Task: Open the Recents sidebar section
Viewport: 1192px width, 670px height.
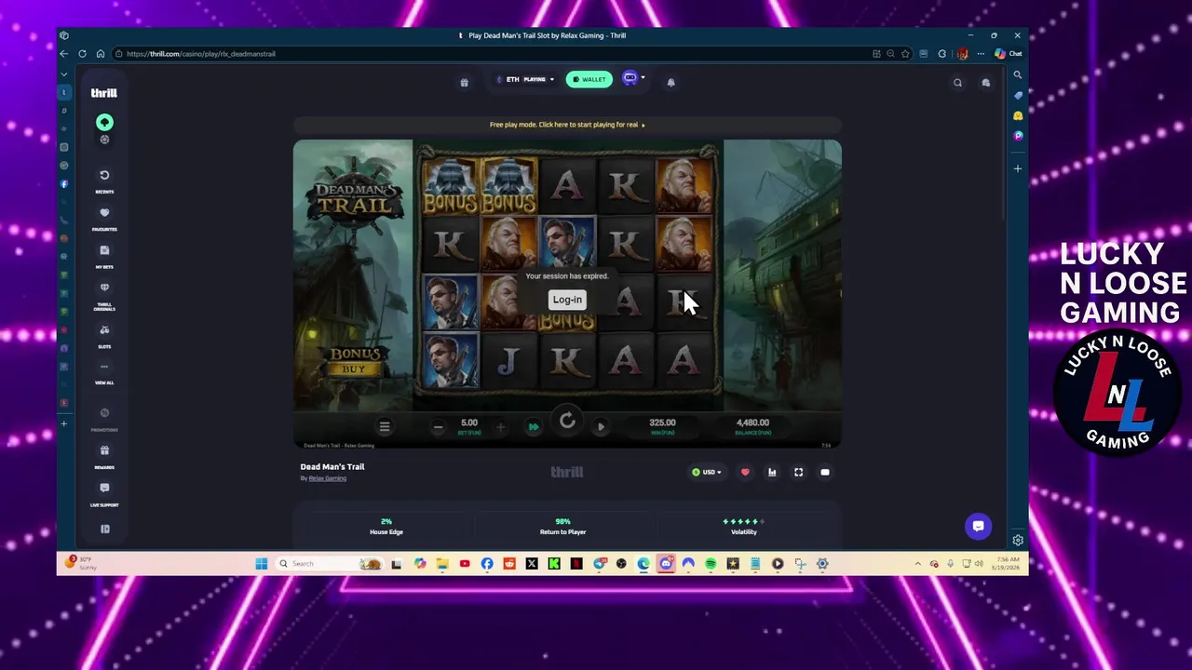Action: [104, 180]
